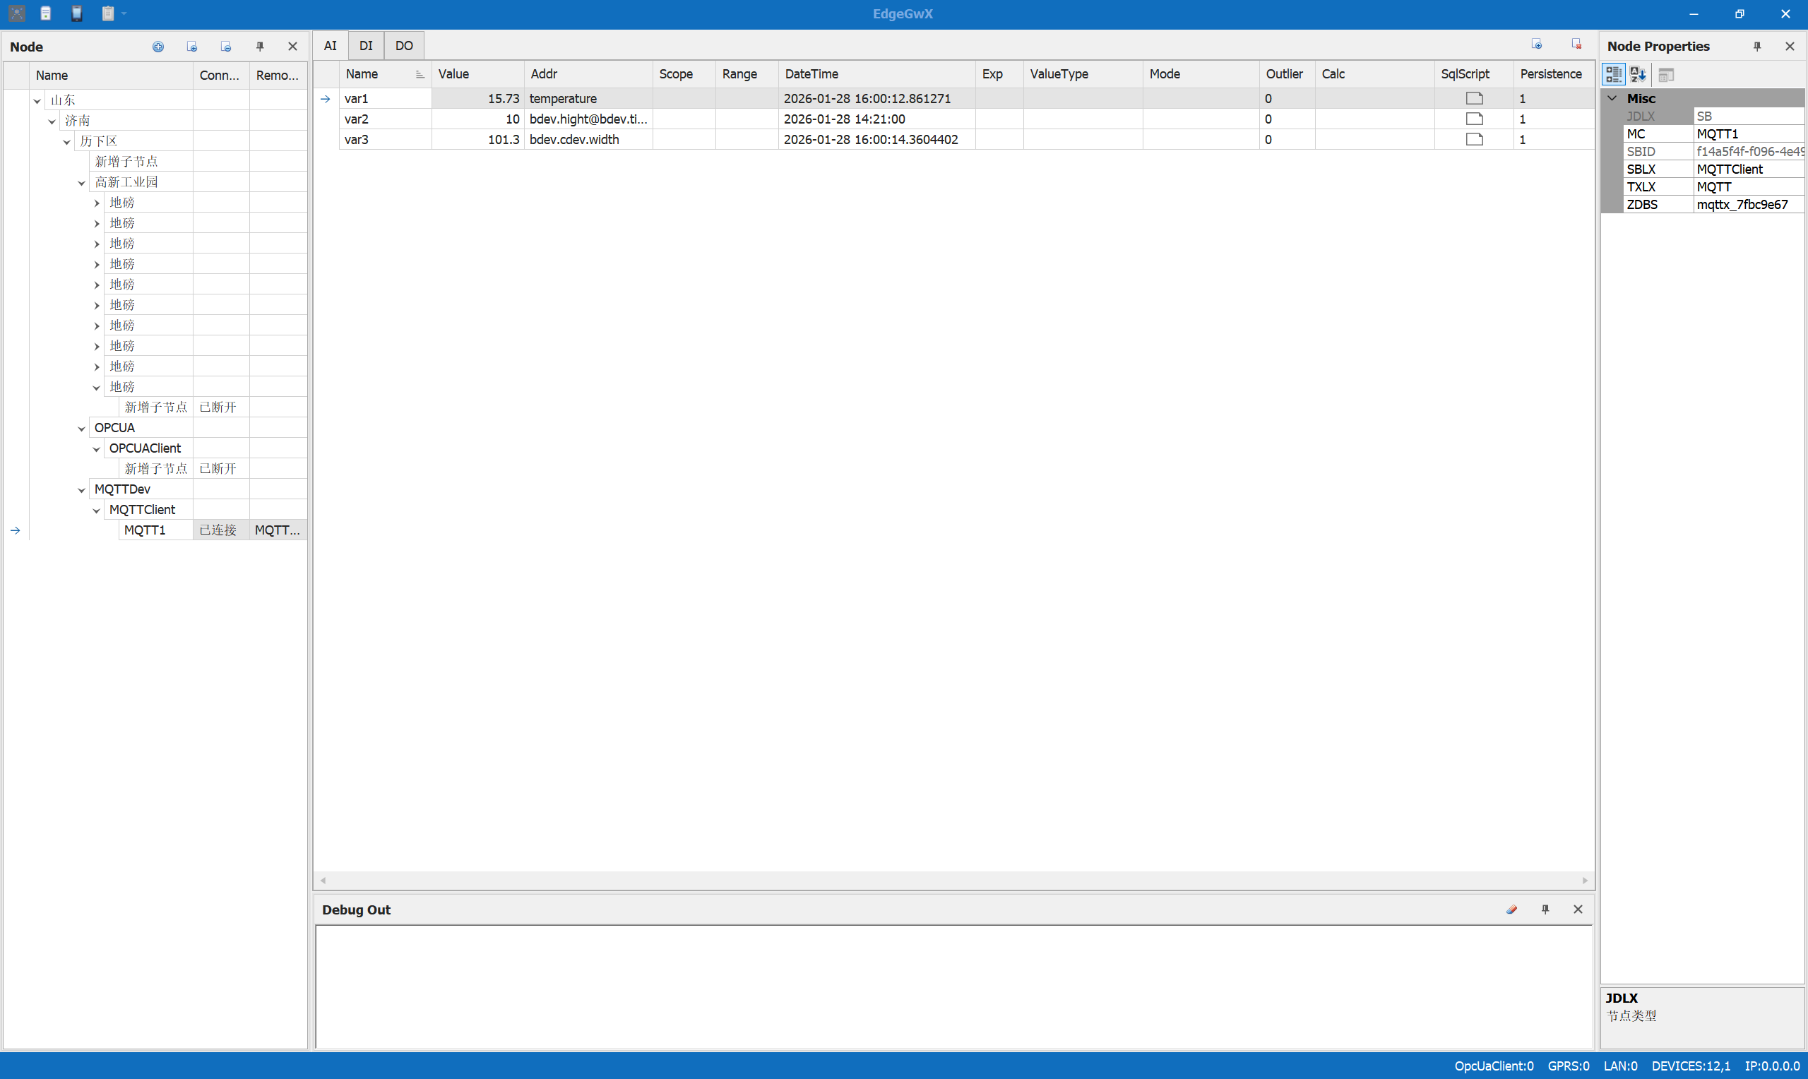Collapse the Misc property category
The height and width of the screenshot is (1079, 1808).
point(1612,98)
